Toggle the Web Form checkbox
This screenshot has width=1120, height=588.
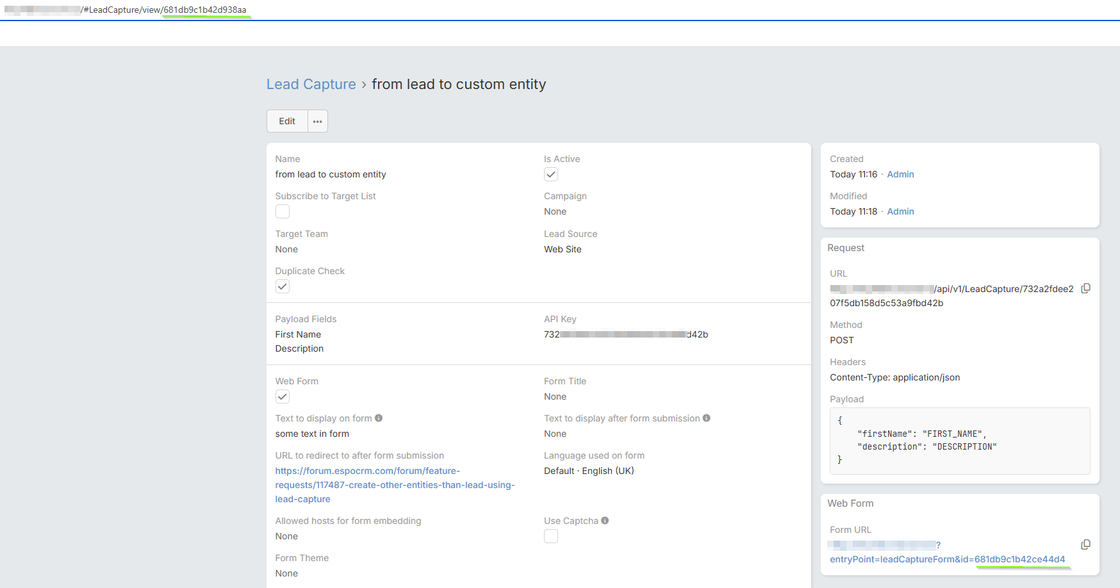click(x=283, y=396)
